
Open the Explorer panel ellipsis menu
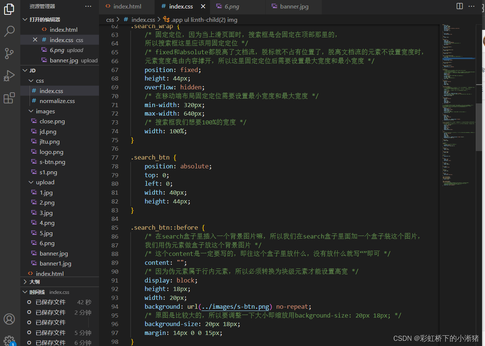(88, 6)
